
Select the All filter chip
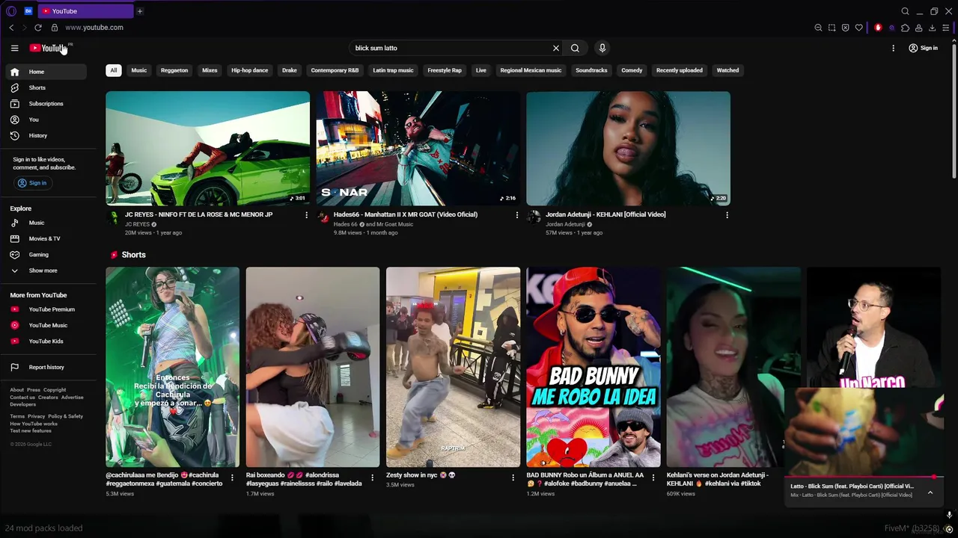[114, 70]
